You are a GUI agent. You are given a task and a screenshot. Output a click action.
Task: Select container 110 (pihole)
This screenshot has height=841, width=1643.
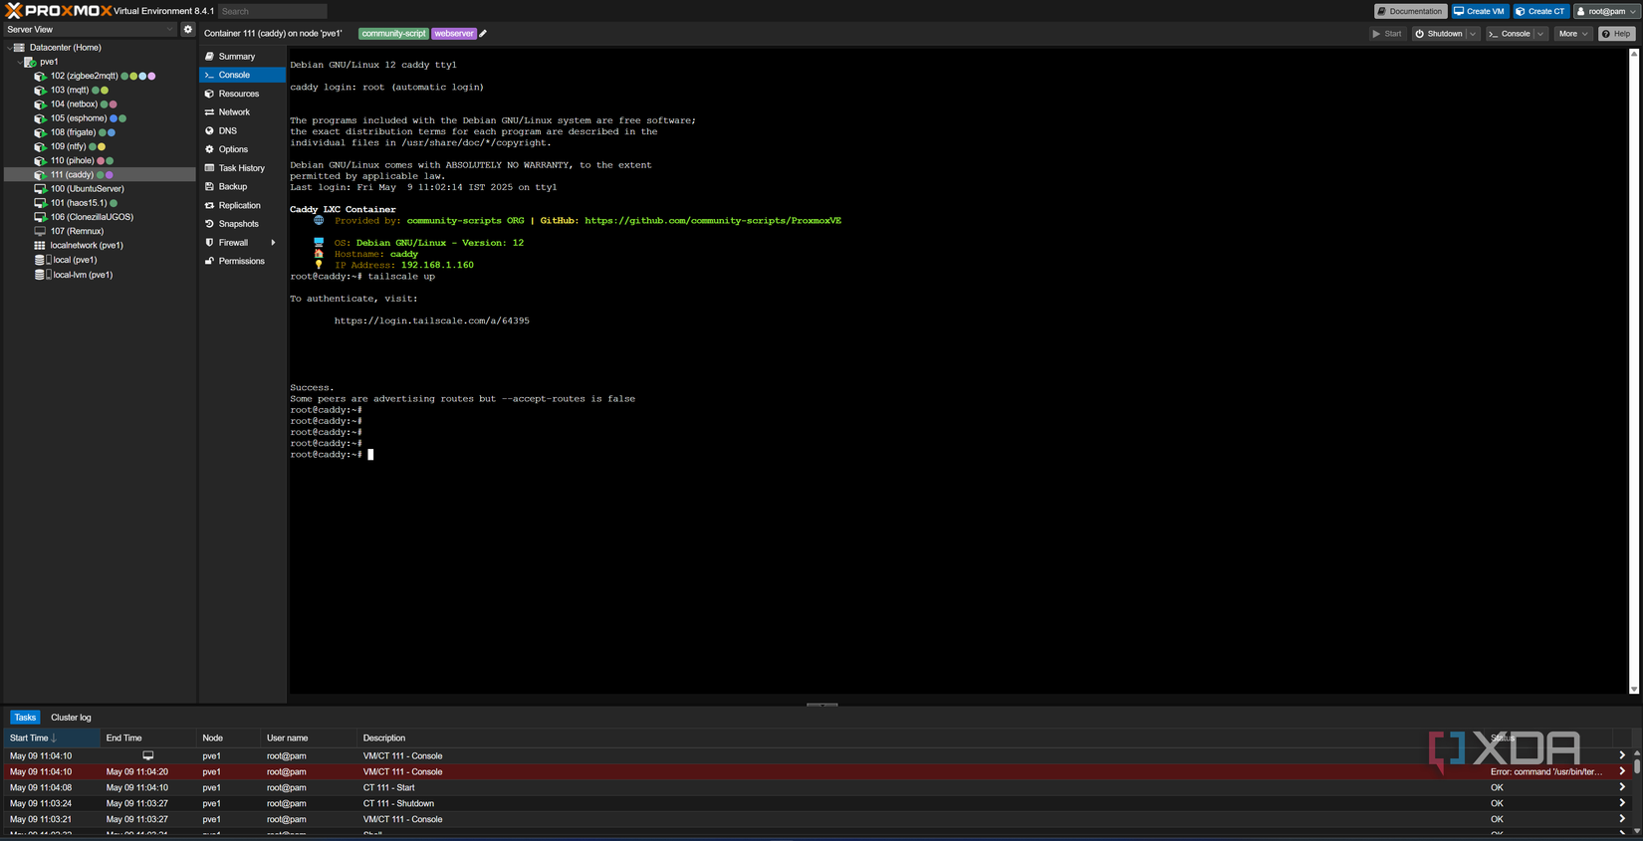(72, 160)
